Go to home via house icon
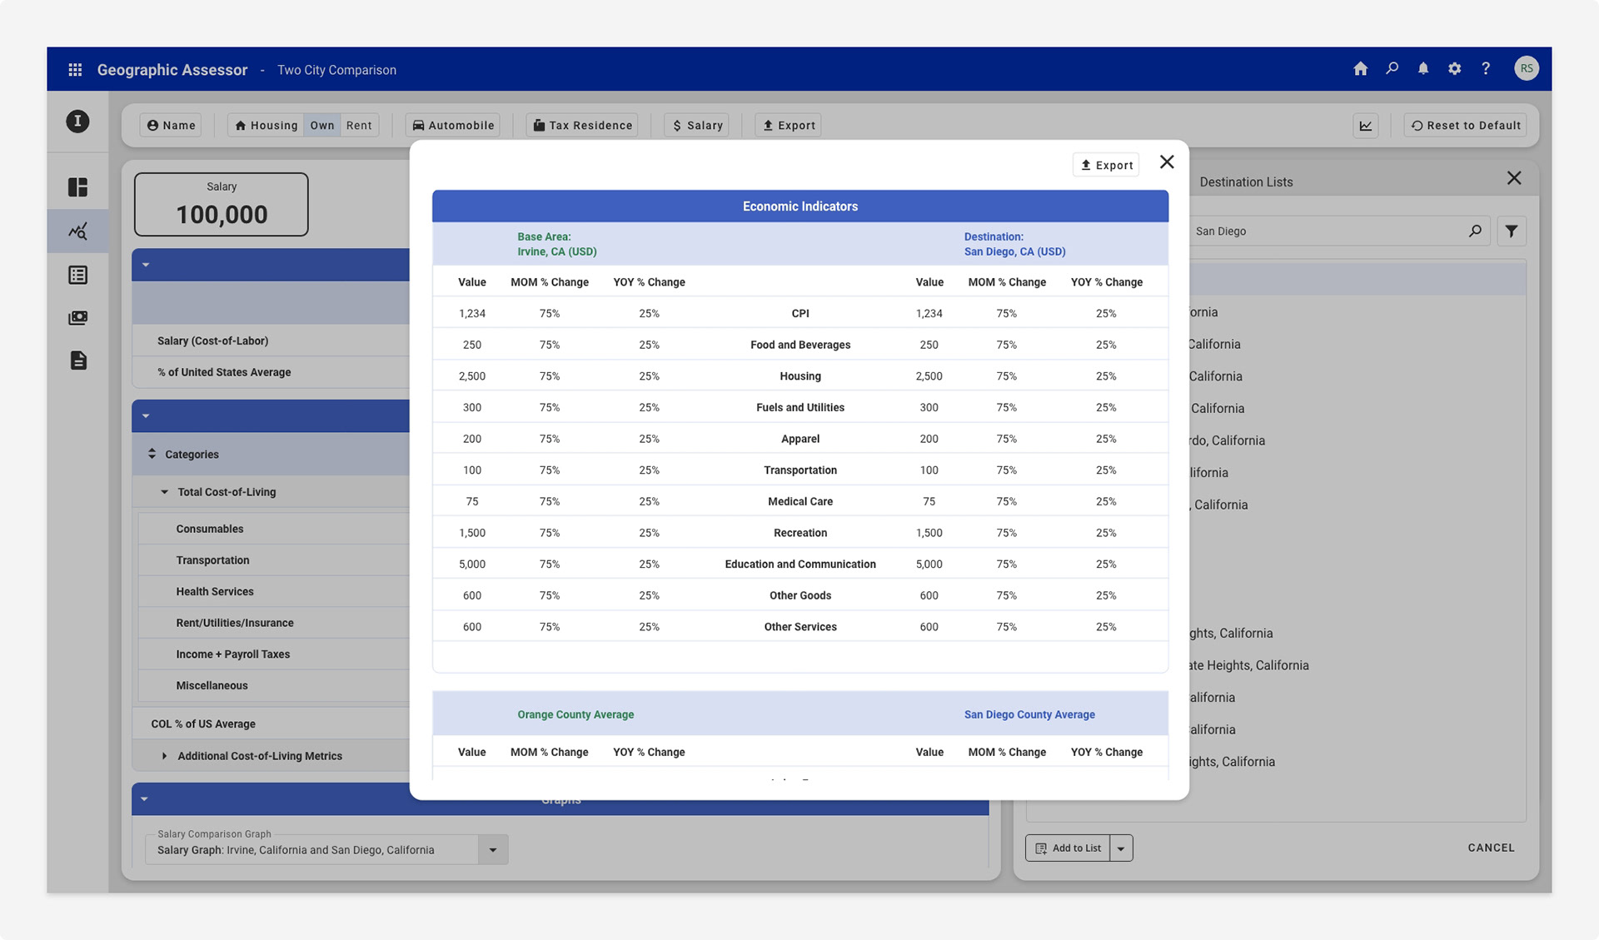The height and width of the screenshot is (940, 1599). click(1360, 69)
